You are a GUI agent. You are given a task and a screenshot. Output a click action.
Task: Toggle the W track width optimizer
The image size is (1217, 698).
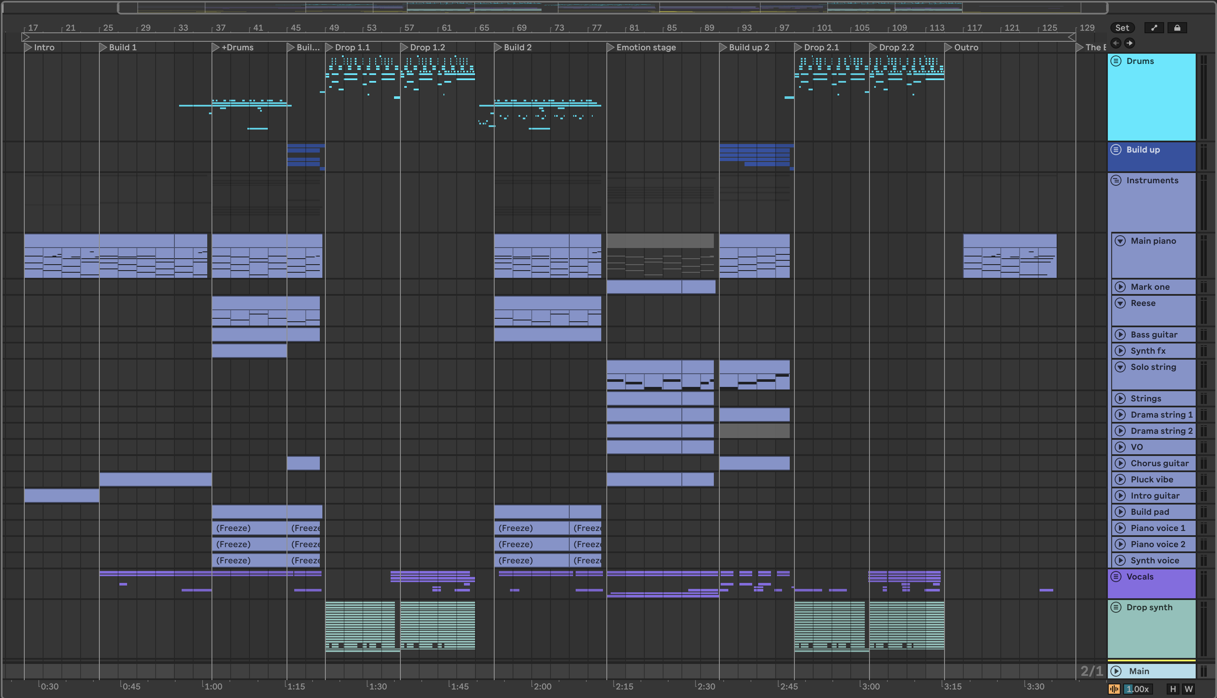click(1188, 689)
